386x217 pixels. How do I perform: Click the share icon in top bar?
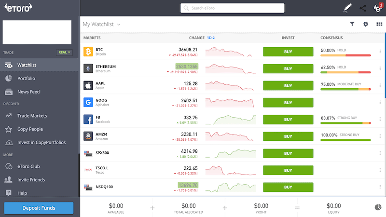tap(363, 8)
